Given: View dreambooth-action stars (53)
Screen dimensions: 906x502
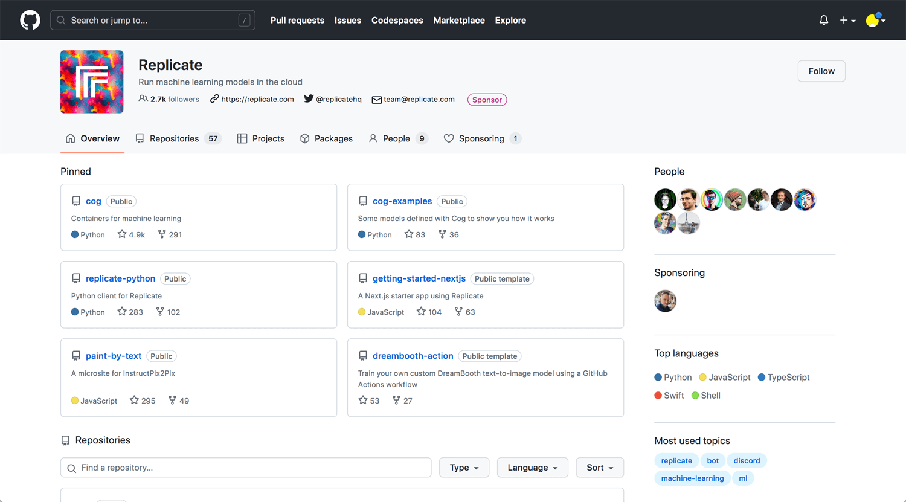Looking at the screenshot, I should coord(369,401).
